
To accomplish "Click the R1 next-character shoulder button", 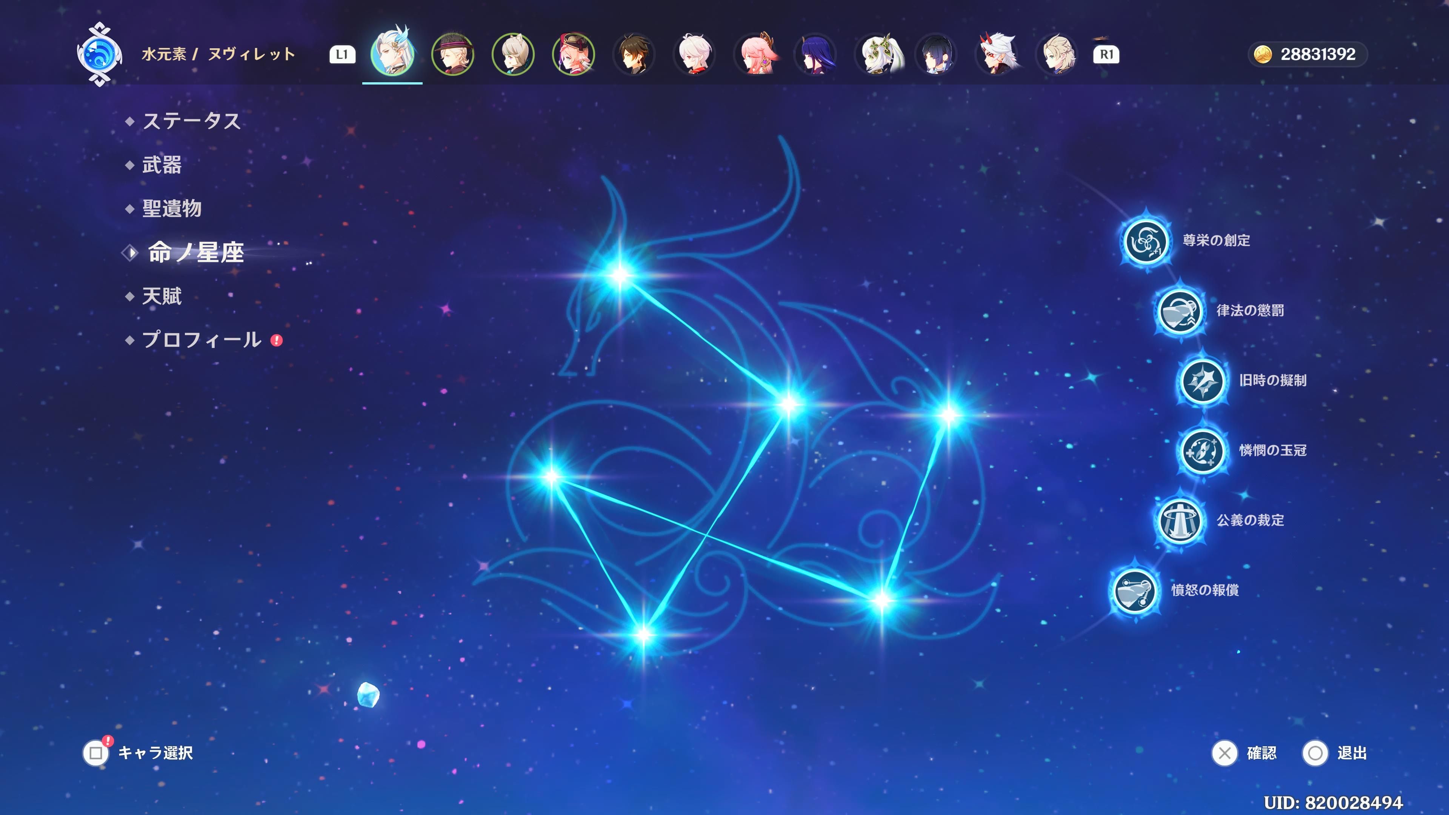I will tap(1106, 55).
